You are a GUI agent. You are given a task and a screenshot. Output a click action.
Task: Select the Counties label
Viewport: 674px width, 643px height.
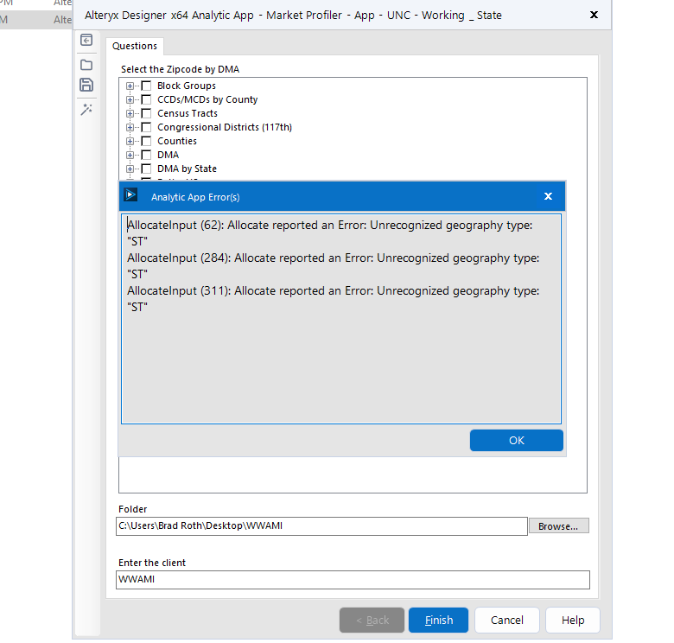coord(177,141)
